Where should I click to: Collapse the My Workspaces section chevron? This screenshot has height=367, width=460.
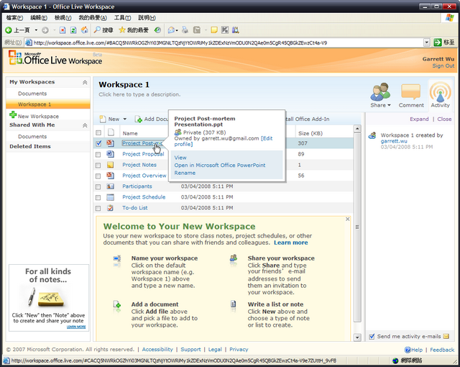click(x=85, y=82)
